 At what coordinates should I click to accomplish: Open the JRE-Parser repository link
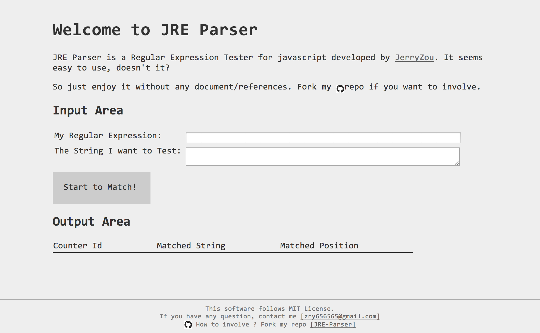point(332,324)
